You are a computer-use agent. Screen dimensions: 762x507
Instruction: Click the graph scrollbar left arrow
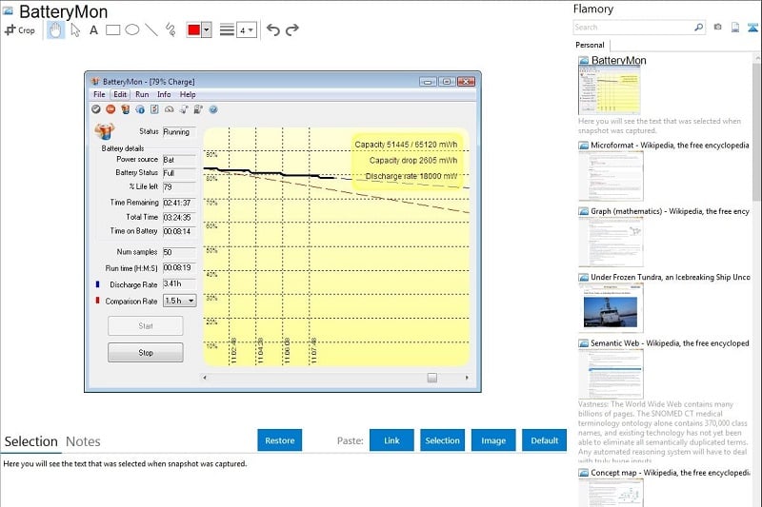click(205, 378)
